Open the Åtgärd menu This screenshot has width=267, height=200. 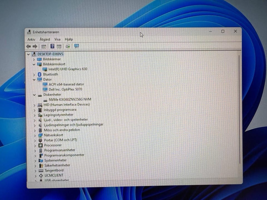(45, 39)
